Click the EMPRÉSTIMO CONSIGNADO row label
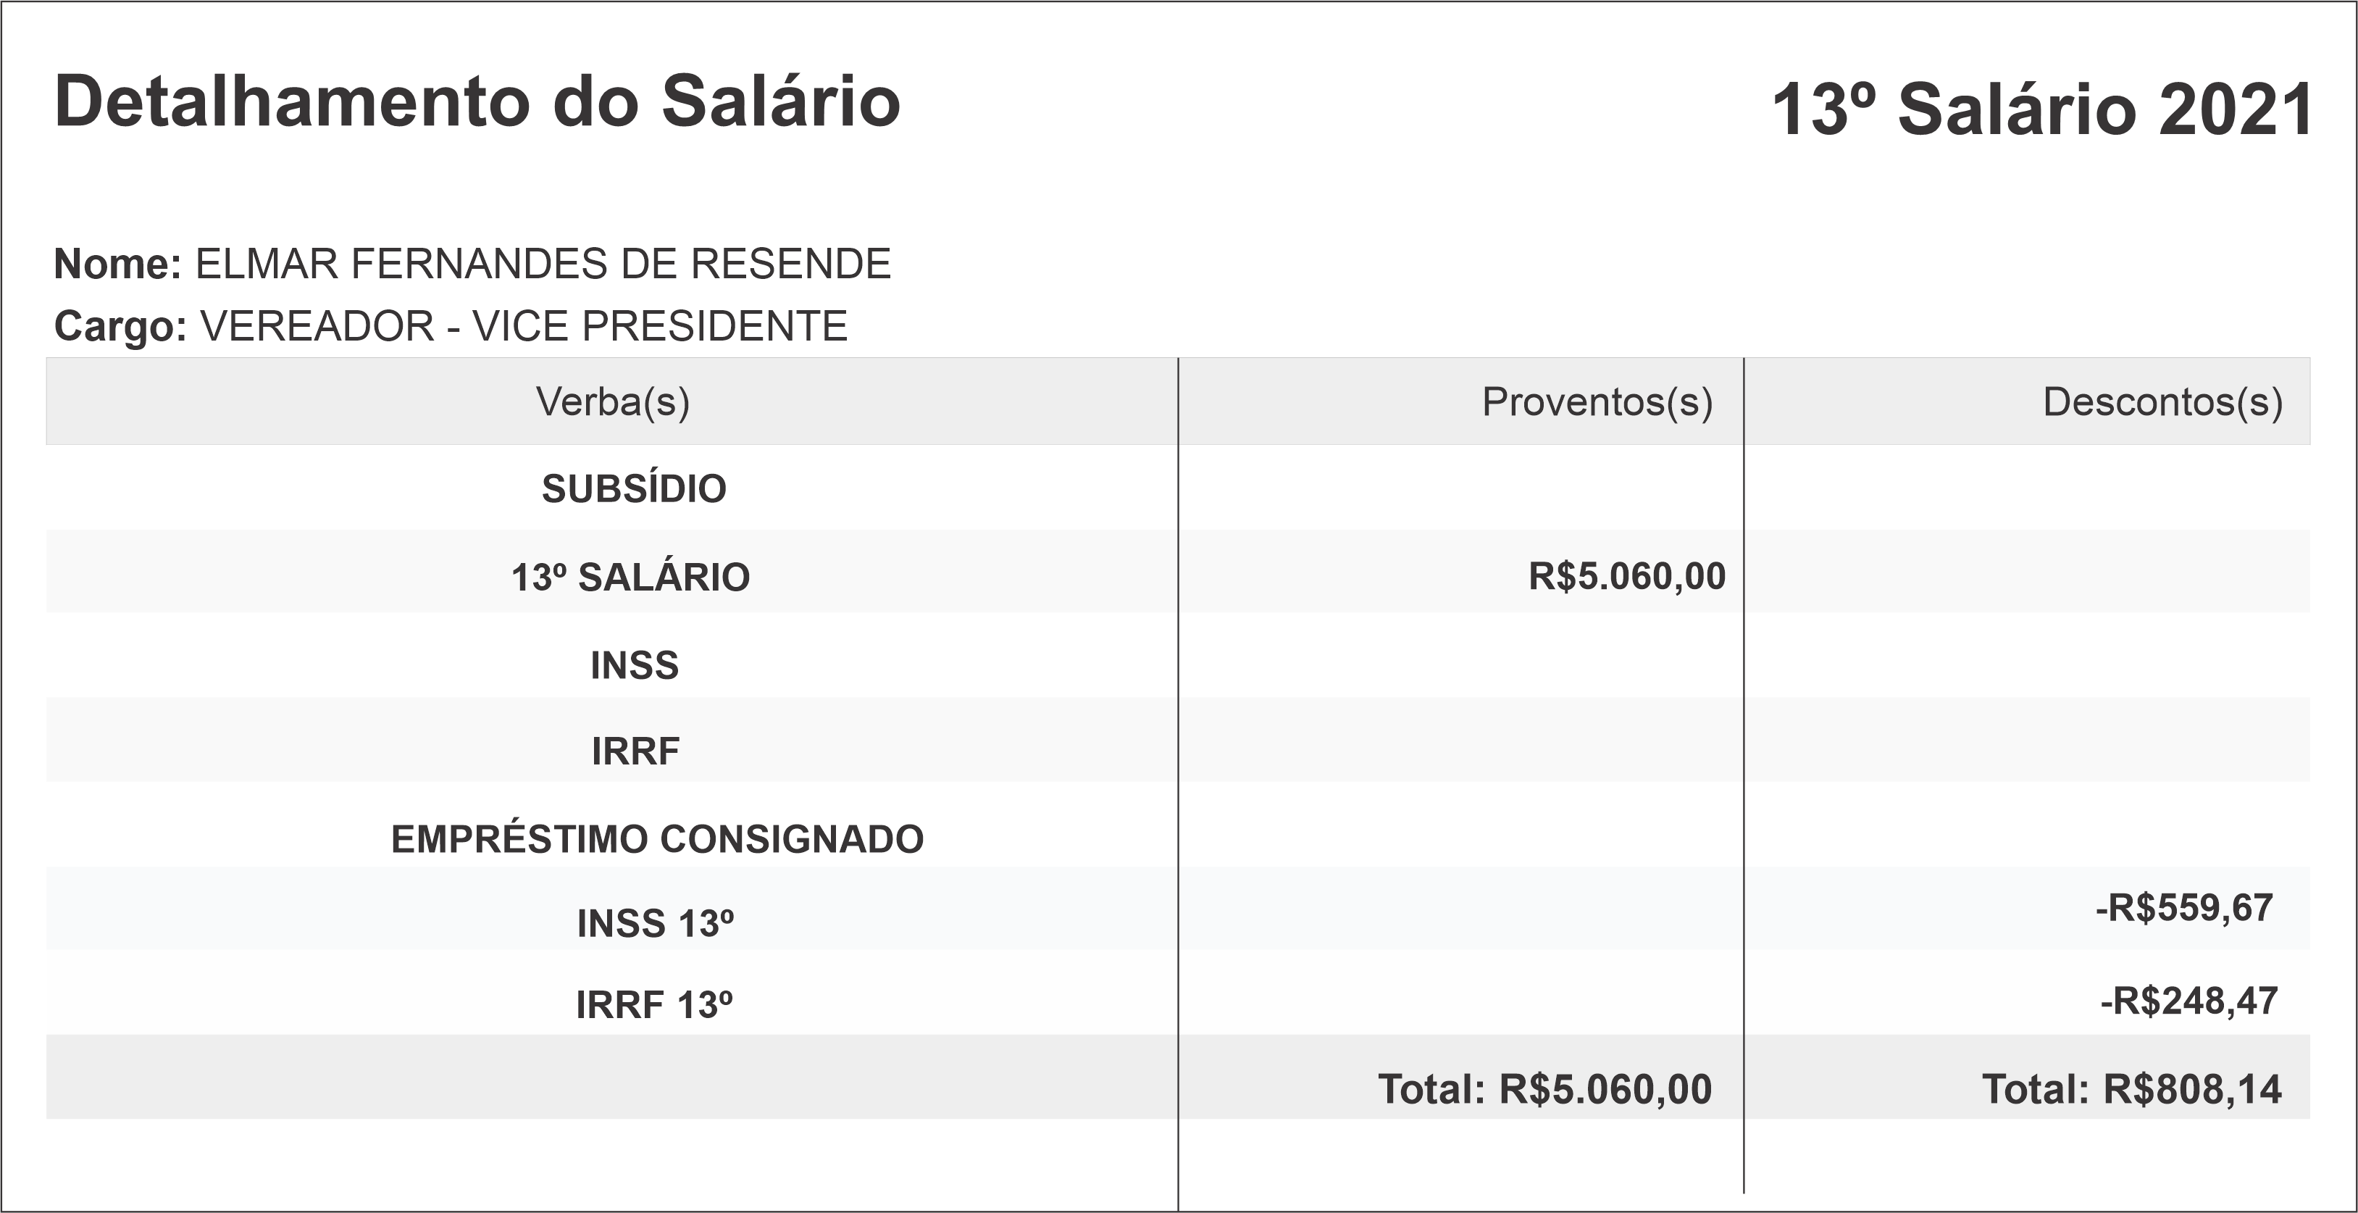Viewport: 2358px width, 1213px height. coord(657,840)
